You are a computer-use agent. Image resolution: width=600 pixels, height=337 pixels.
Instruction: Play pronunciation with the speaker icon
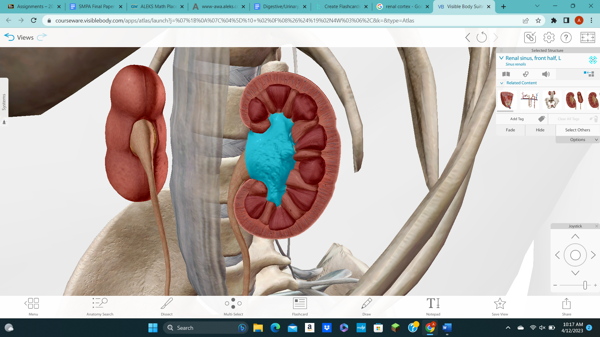point(546,74)
